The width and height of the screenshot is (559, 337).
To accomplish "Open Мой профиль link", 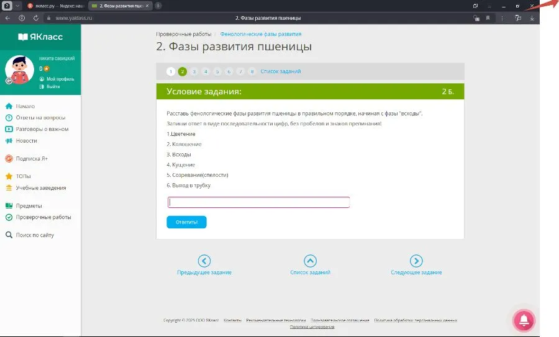I will click(x=60, y=79).
